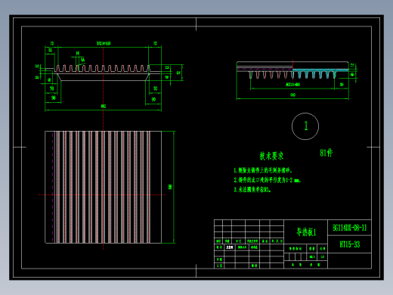Select the 技术要求 heading
This screenshot has height=295, width=393.
point(271,156)
